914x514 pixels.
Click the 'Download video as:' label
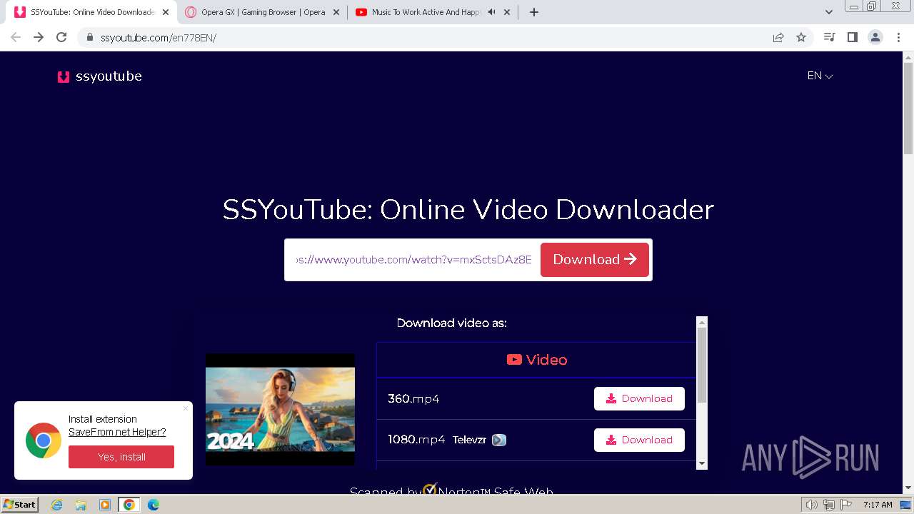coord(451,323)
